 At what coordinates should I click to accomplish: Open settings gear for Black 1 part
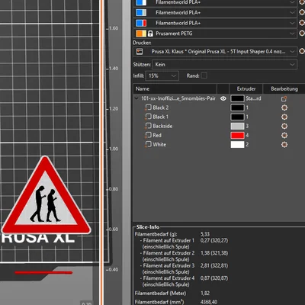click(x=284, y=117)
